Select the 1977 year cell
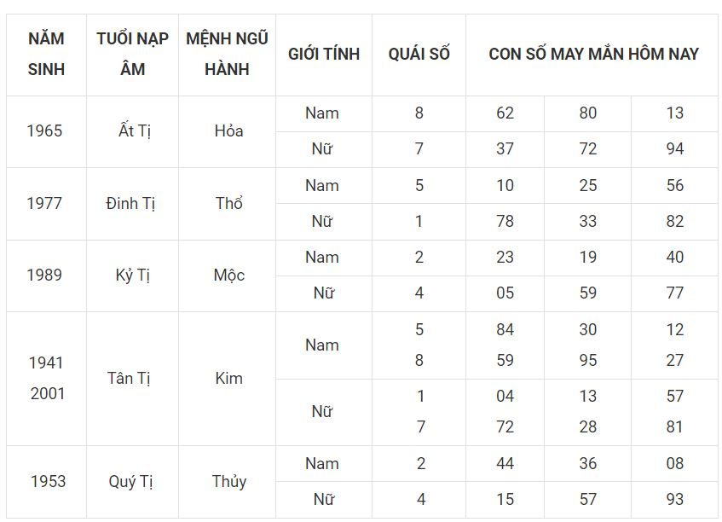The height and width of the screenshot is (522, 722). [46, 204]
